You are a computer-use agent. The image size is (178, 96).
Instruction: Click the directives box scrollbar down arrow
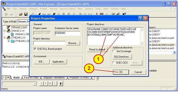point(142,43)
